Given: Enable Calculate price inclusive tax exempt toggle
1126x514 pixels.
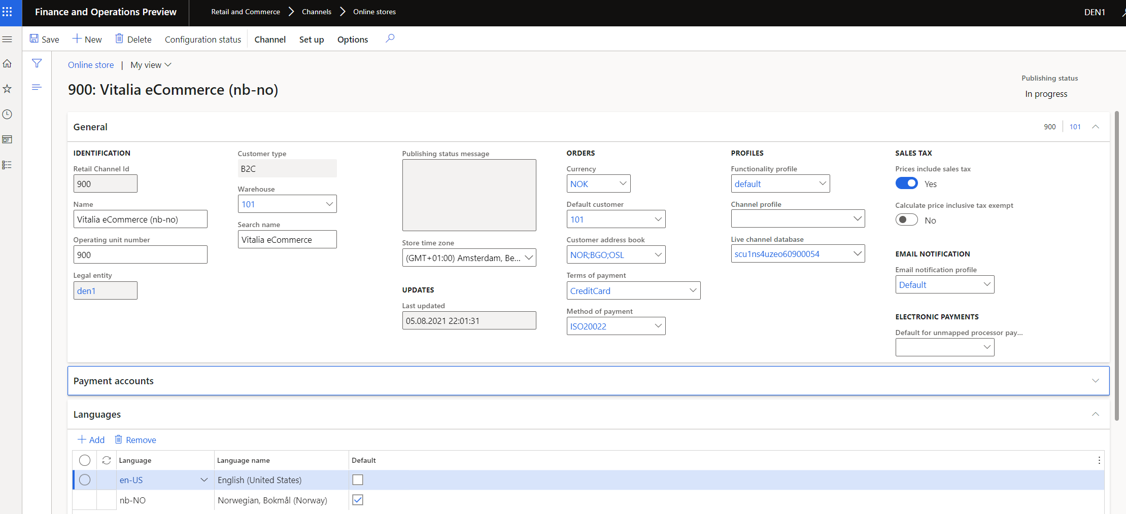Looking at the screenshot, I should [x=906, y=220].
